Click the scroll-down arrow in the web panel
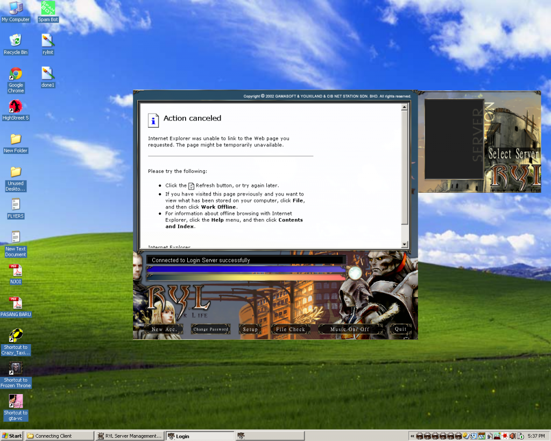 (405, 244)
